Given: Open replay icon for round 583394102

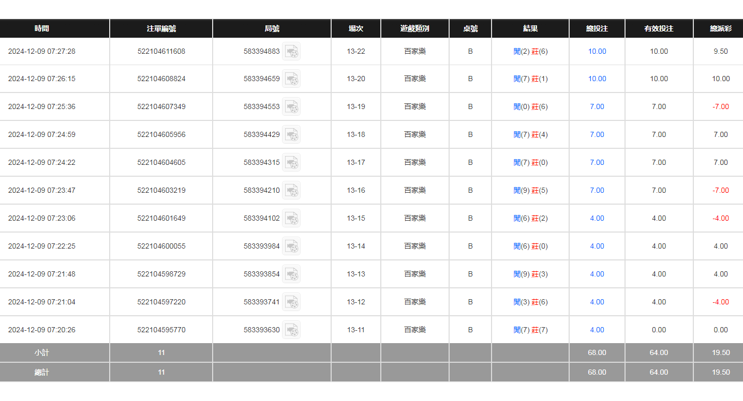Looking at the screenshot, I should pos(291,219).
